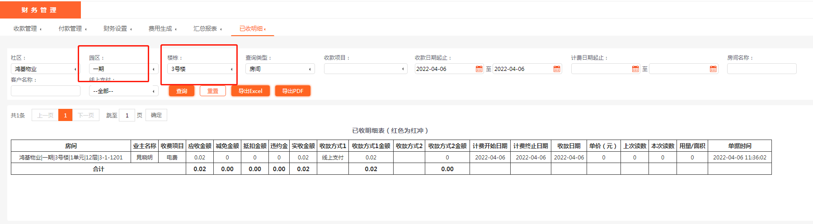
Task: Open the 收款管理 menu
Action: (27, 28)
